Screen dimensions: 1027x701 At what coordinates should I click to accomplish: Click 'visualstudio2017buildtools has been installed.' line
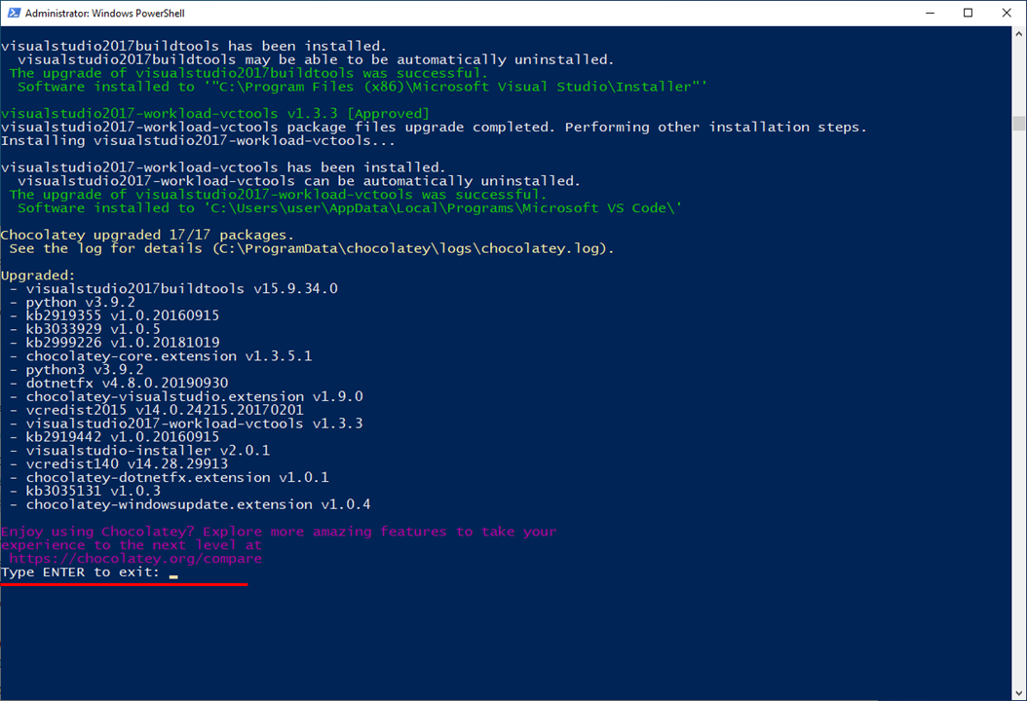point(194,47)
